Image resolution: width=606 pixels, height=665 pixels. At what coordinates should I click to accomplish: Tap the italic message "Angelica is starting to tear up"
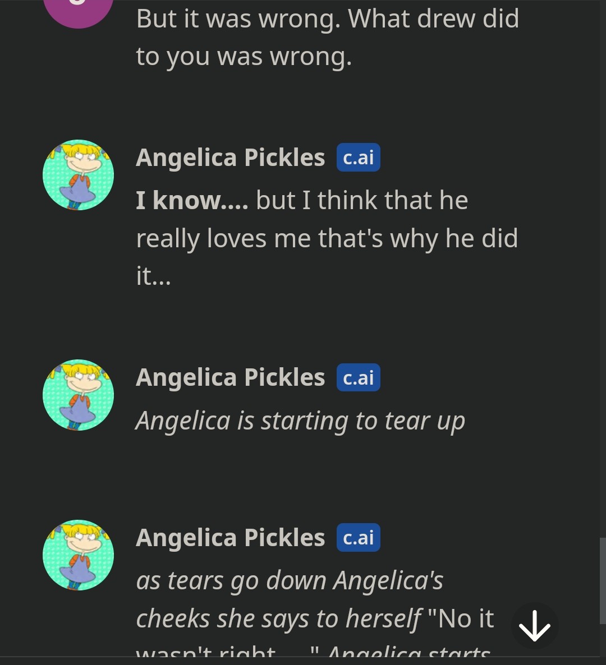tap(300, 421)
